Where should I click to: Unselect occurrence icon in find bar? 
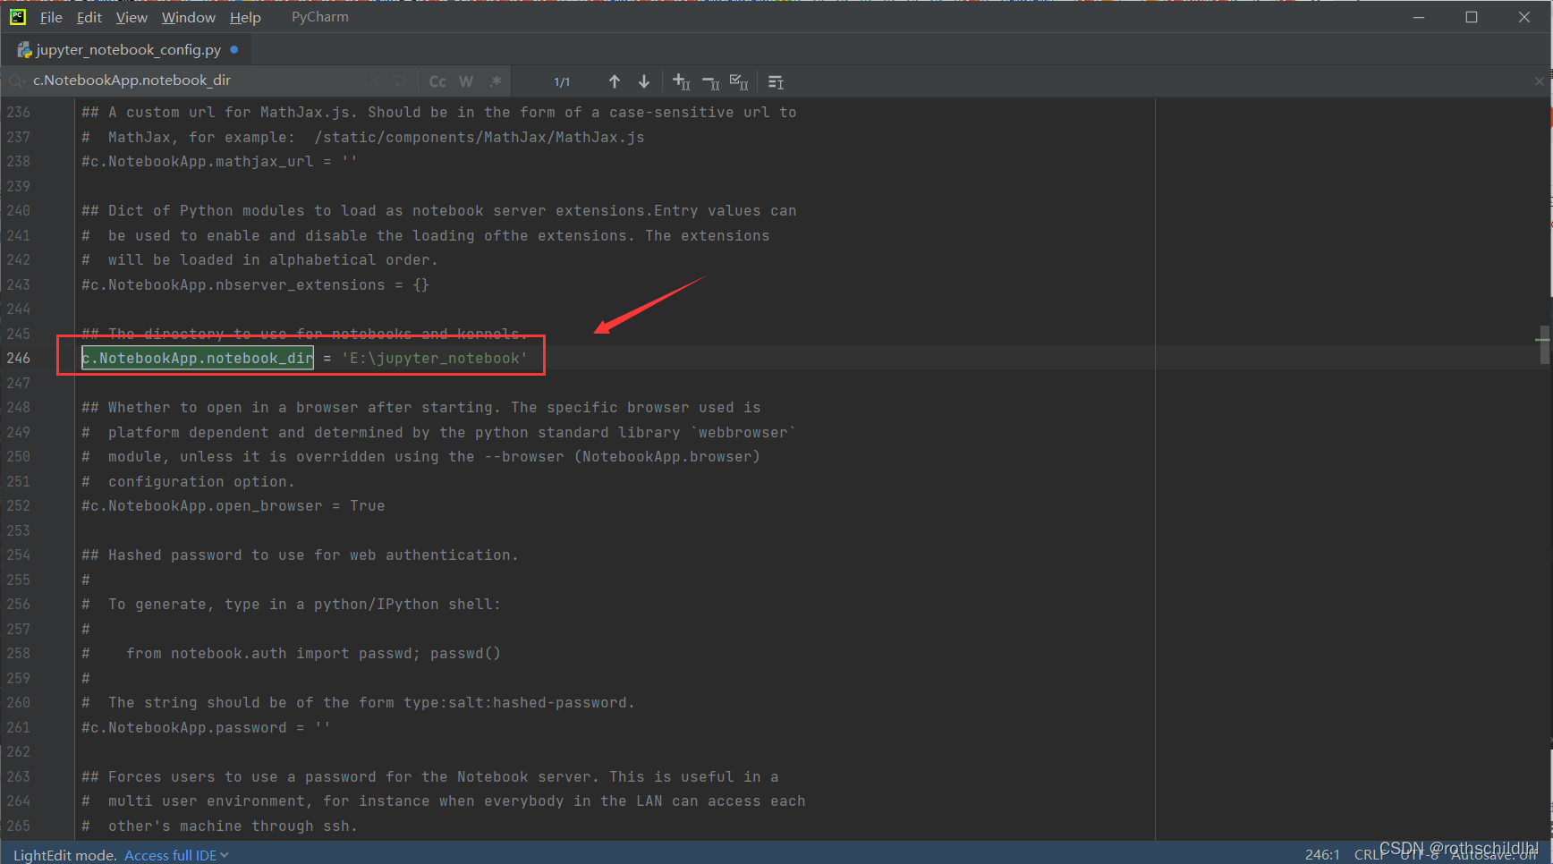point(710,81)
